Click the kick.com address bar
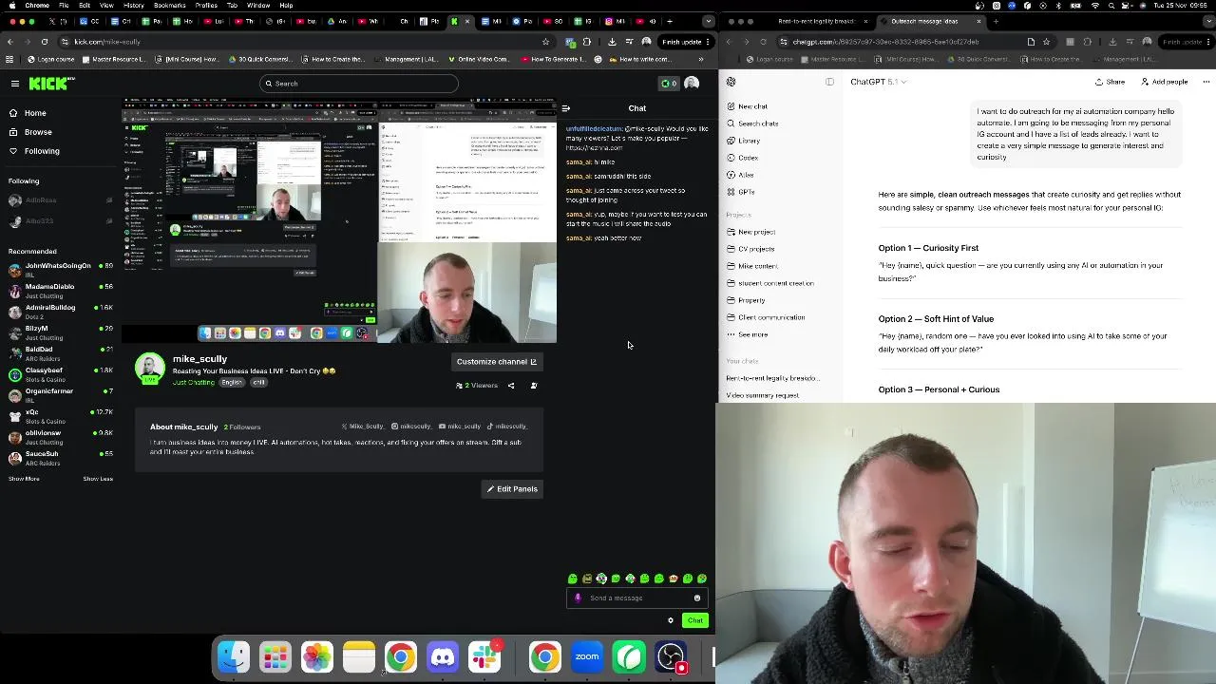Viewport: 1216px width, 684px height. pos(304,42)
